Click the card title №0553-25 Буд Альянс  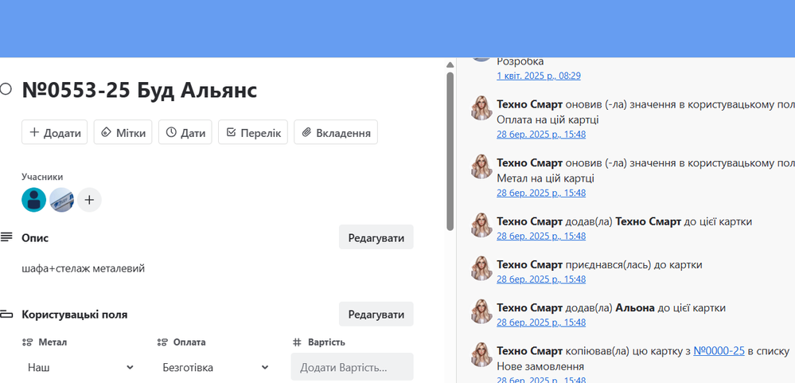(x=139, y=90)
